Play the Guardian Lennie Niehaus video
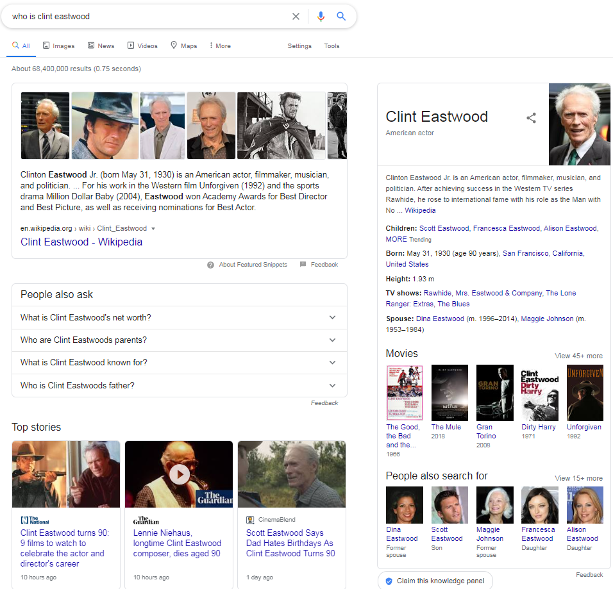Screen dimensions: 613x589 pyautogui.click(x=179, y=474)
